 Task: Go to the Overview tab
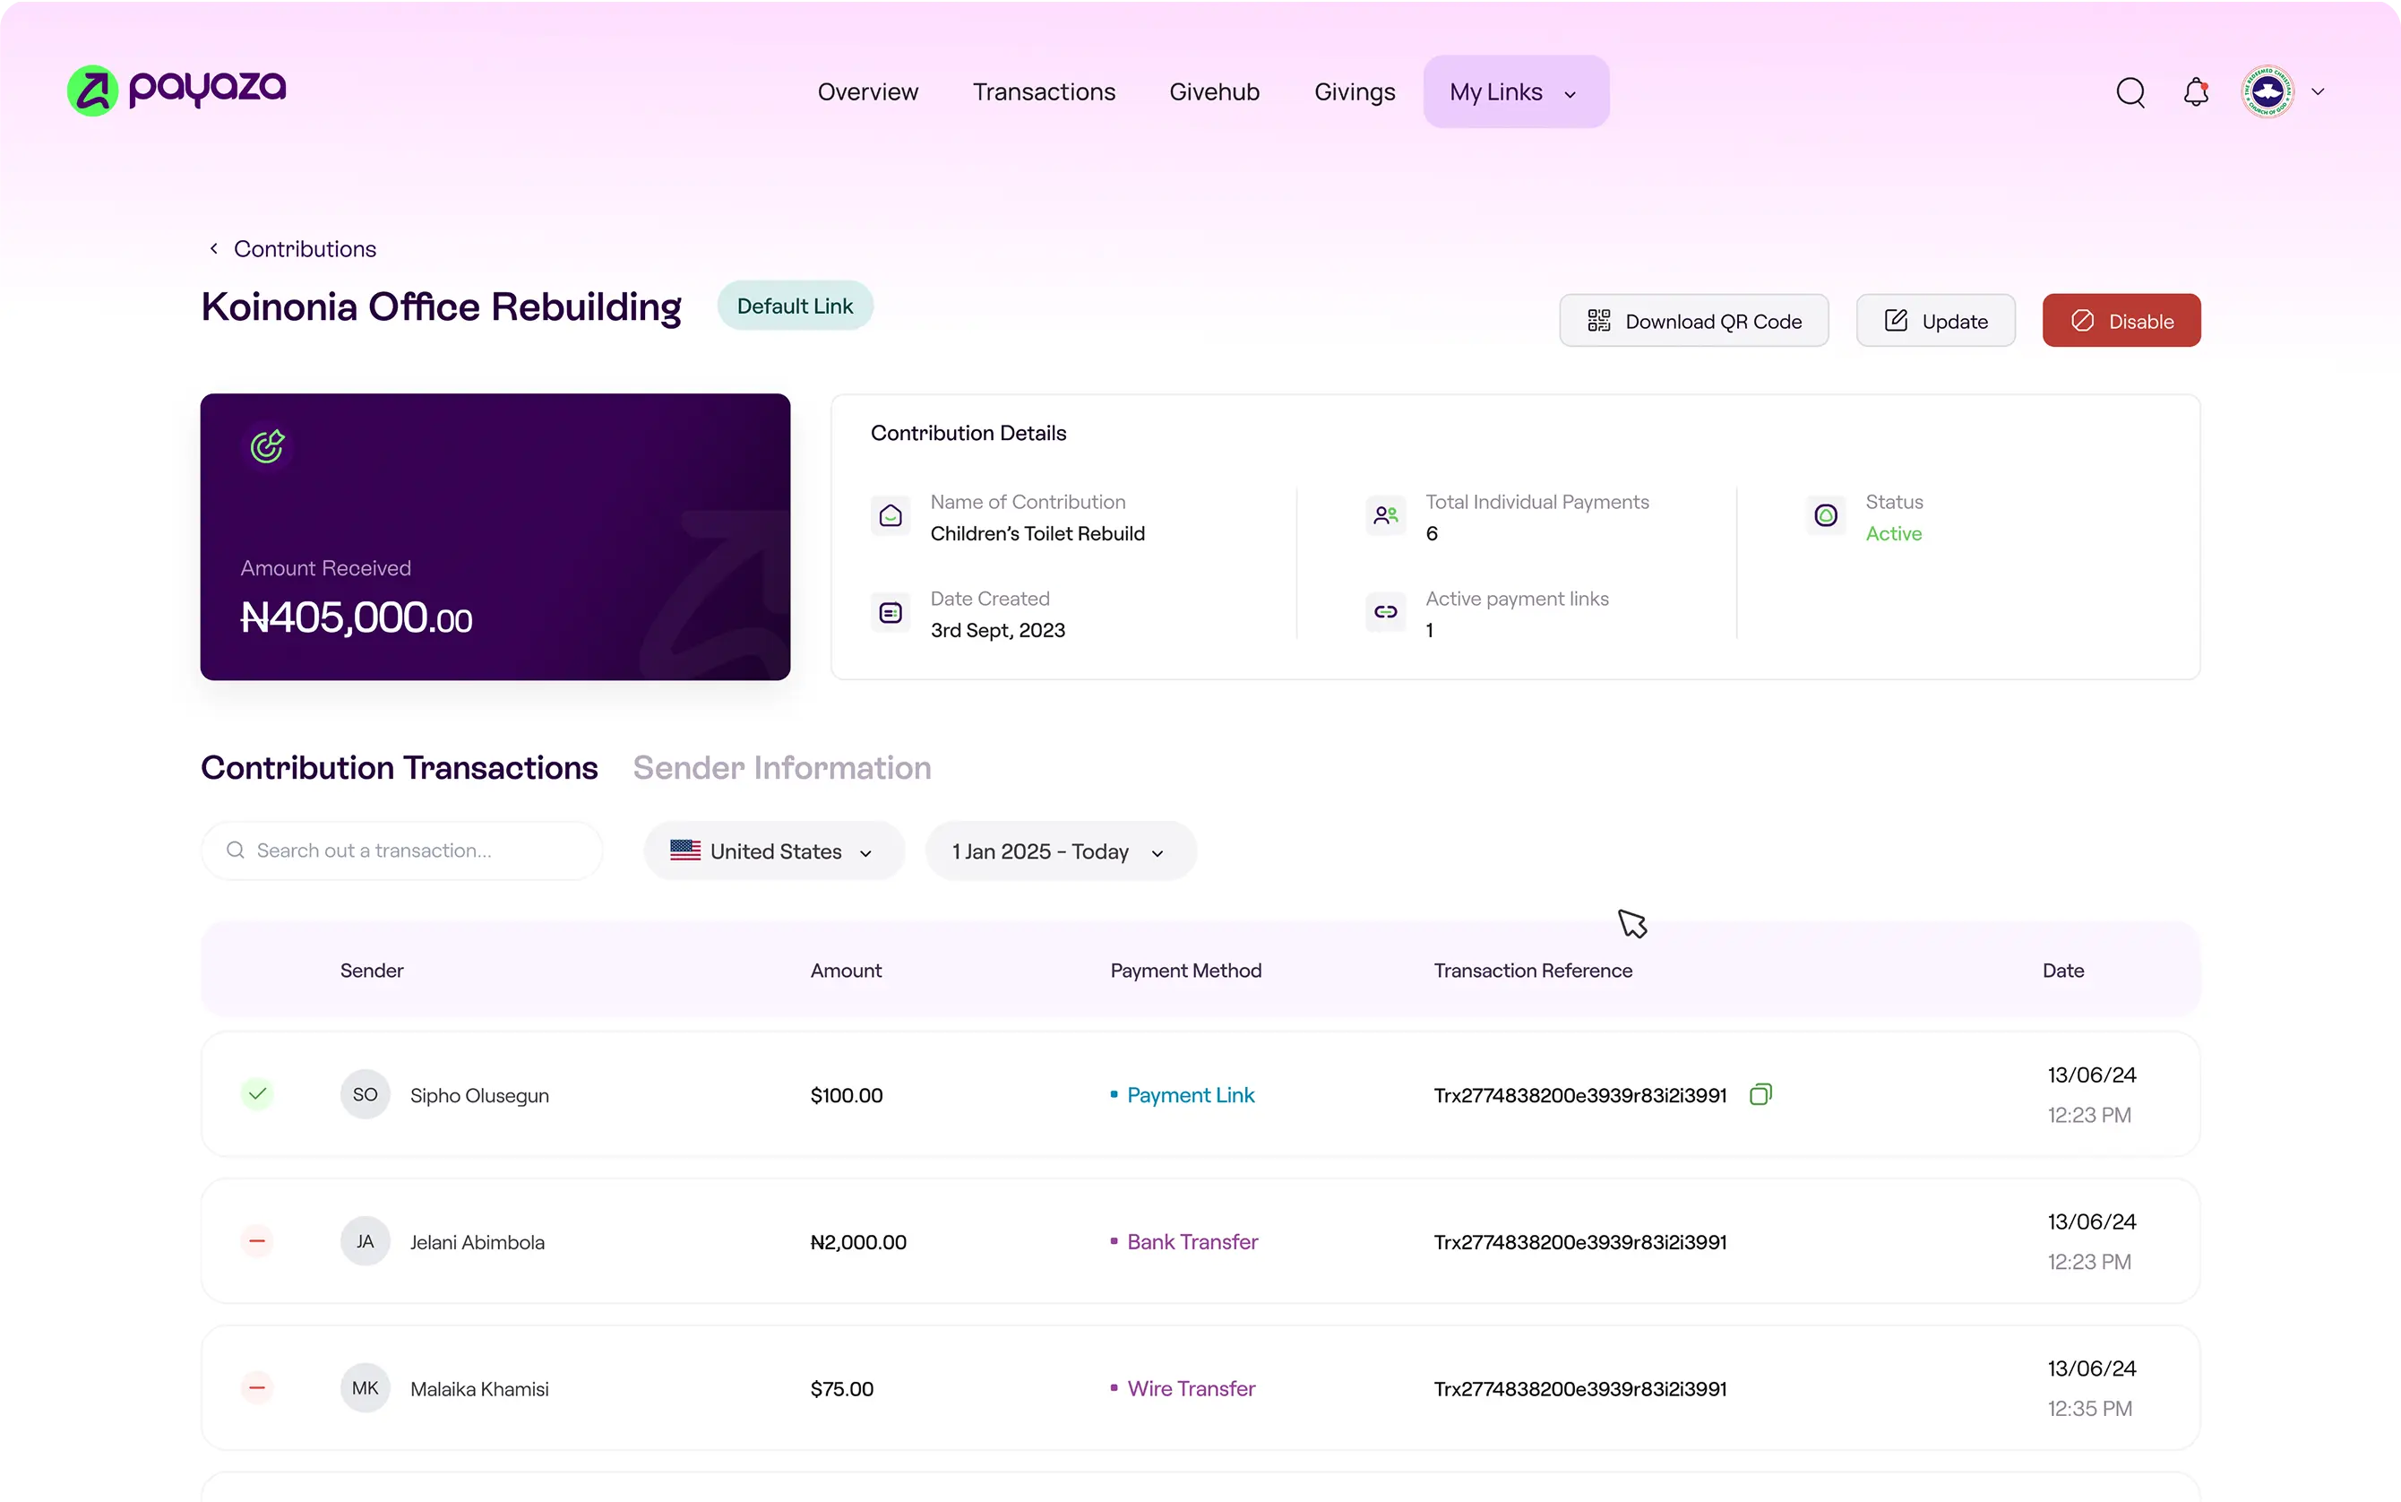(868, 91)
